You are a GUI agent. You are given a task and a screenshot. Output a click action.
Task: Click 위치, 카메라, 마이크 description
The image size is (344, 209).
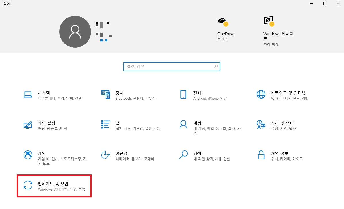click(287, 159)
